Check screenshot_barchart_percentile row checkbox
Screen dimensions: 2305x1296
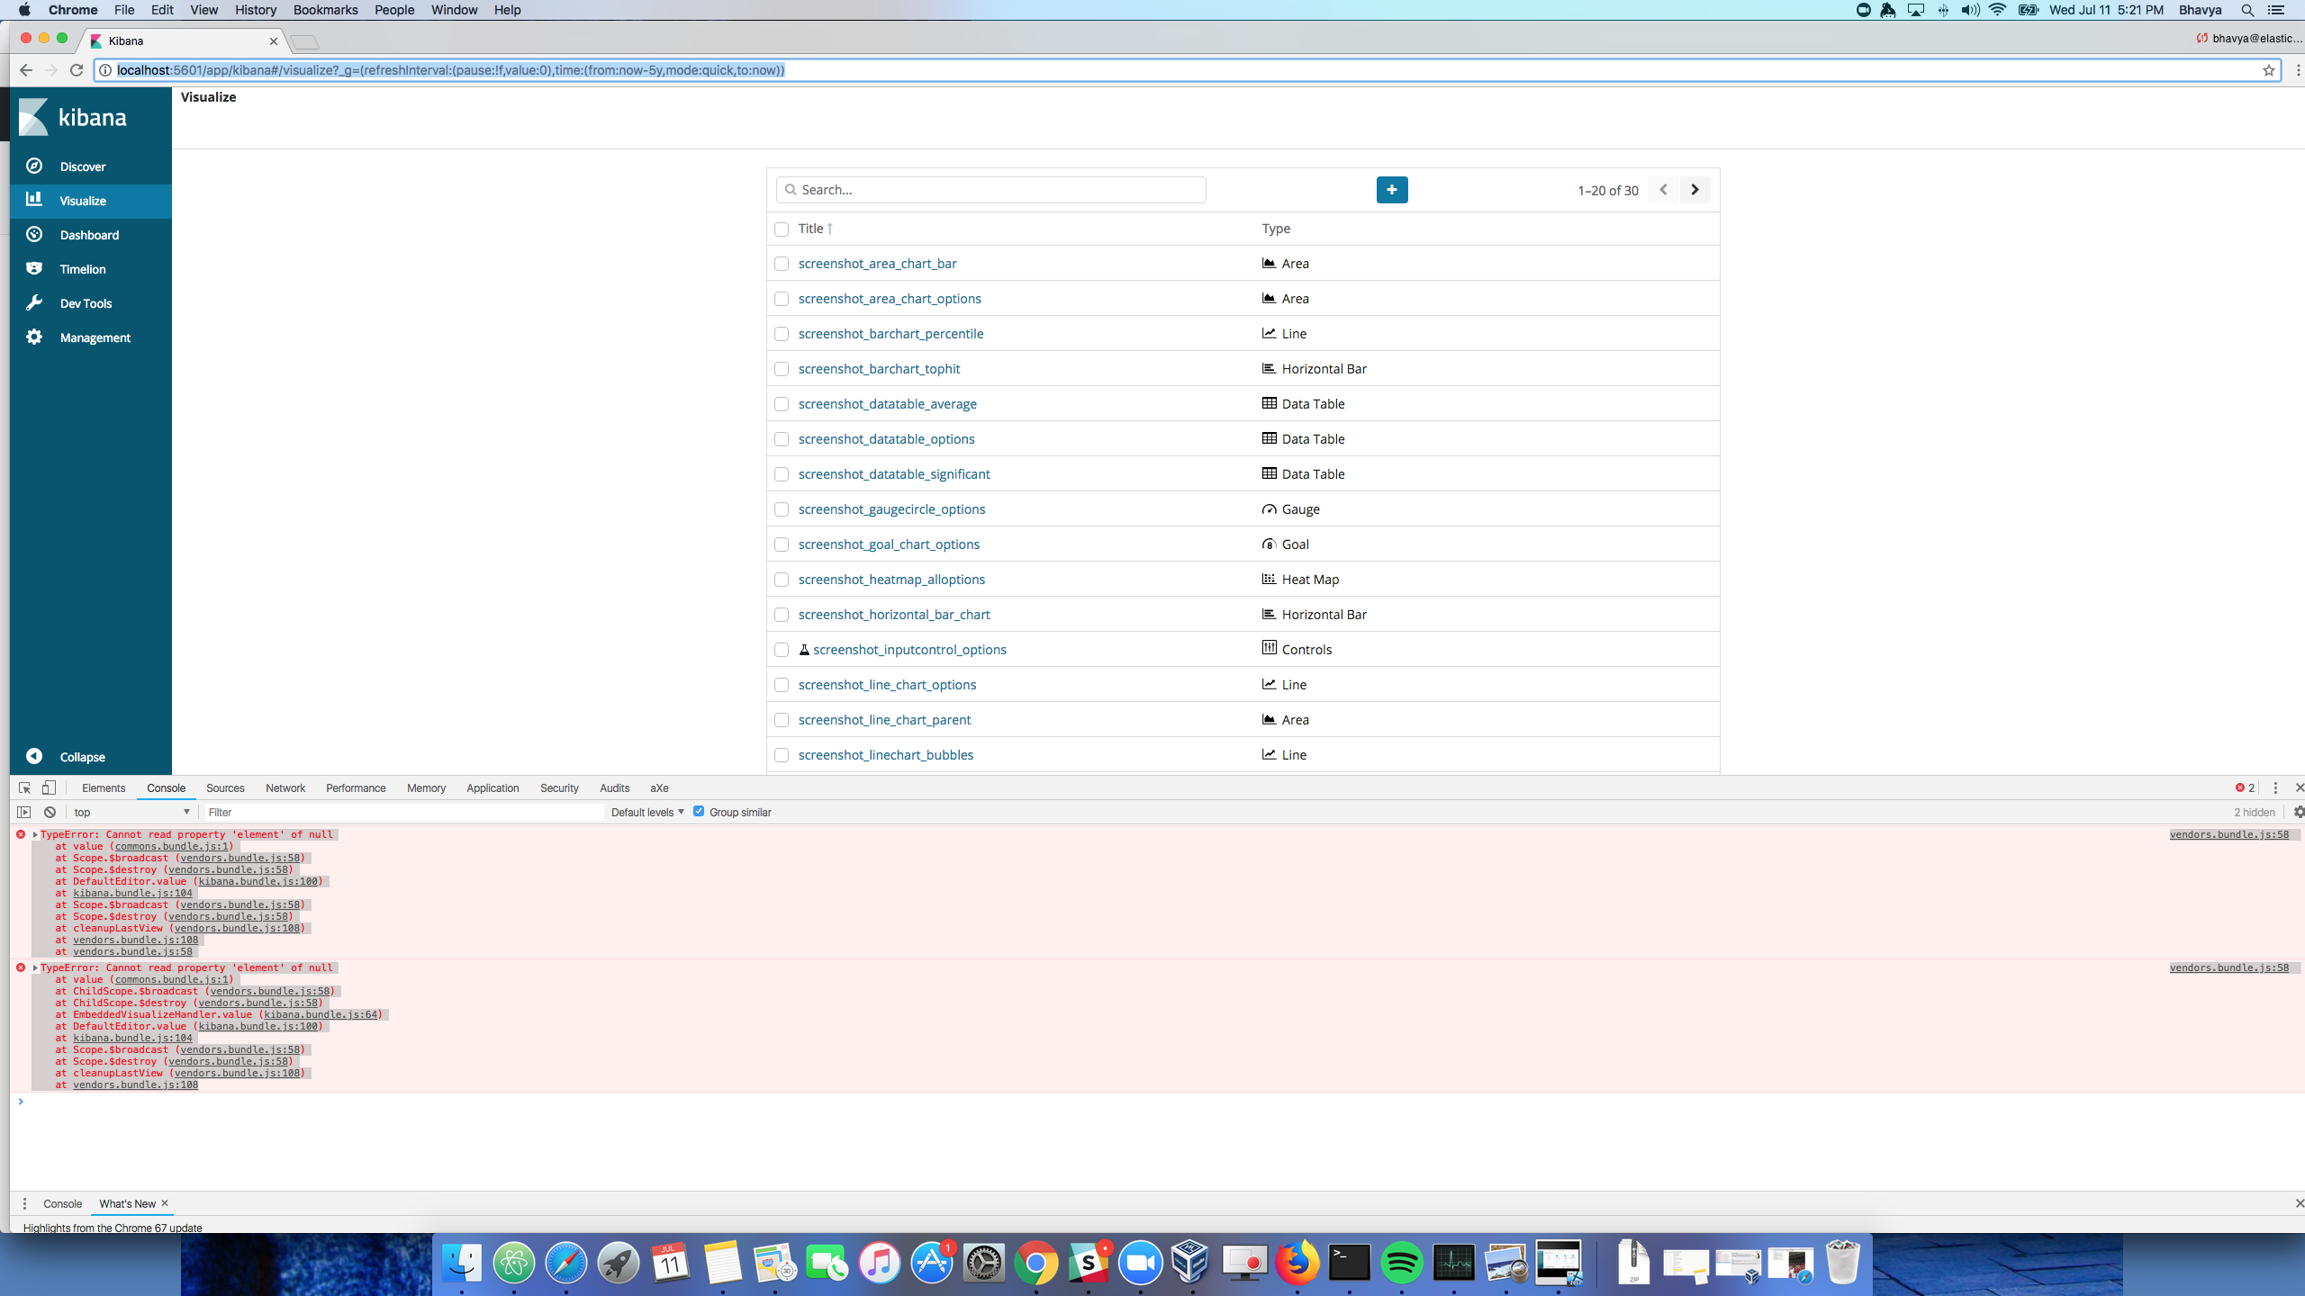point(782,334)
